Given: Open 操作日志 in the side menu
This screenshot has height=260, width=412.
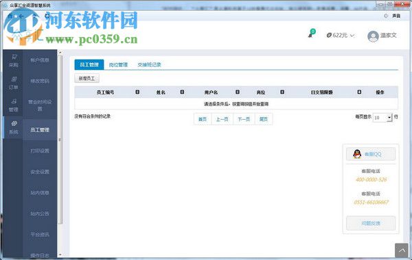Looking at the screenshot, I should (x=40, y=255).
